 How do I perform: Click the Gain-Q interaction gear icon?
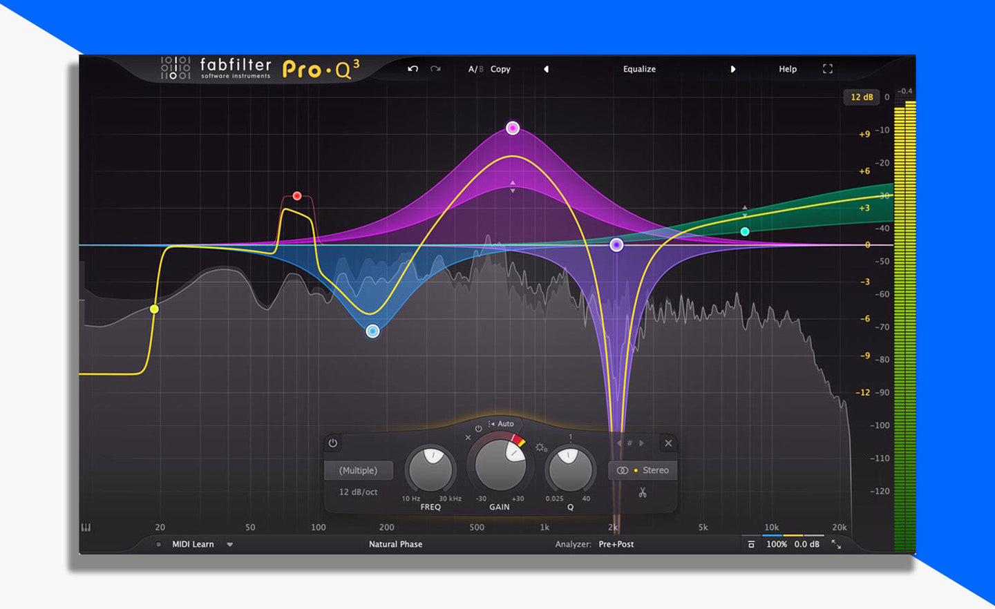click(541, 447)
